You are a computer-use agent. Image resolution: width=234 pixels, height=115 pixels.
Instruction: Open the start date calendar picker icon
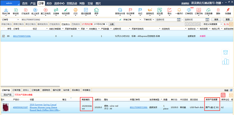pos(179,20)
